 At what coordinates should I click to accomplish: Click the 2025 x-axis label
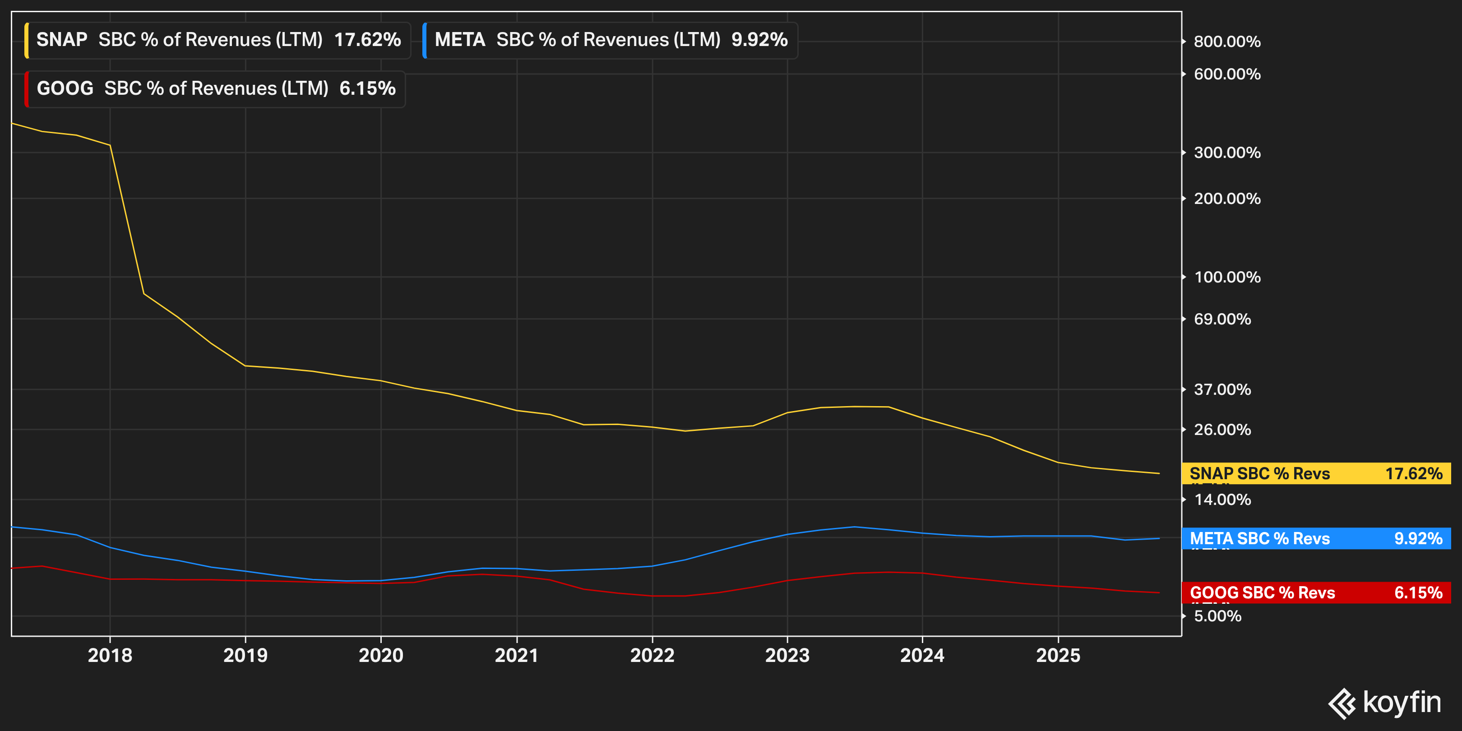click(x=1058, y=656)
